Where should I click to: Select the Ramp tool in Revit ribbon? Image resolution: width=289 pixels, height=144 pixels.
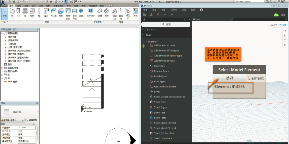click(x=100, y=13)
